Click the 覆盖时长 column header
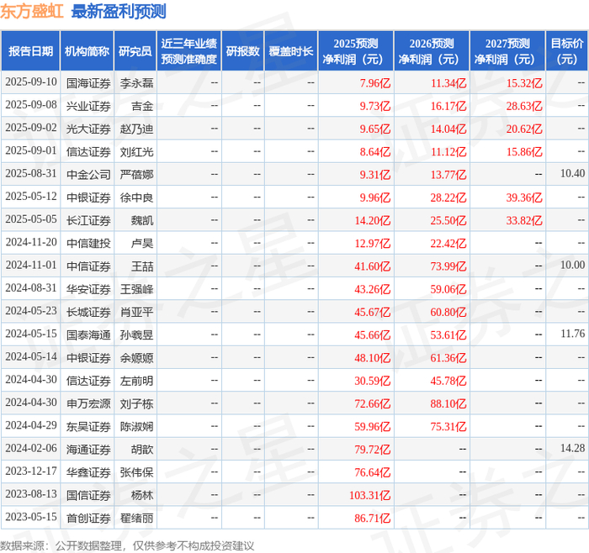 click(291, 51)
